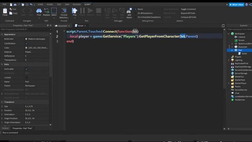This screenshot has width=252, height=142.
Task: Click the Pause test button
Action: pyautogui.click(x=82, y=11)
